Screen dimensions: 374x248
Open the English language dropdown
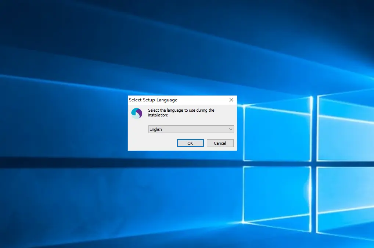[x=191, y=129]
